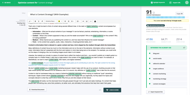Insert an ordered numbered list
190x95 pixels.
68,21
